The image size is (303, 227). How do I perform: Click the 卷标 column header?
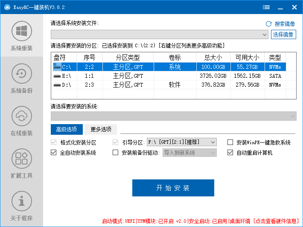175,57
